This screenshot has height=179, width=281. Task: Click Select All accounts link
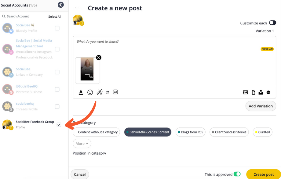pos(55,16)
